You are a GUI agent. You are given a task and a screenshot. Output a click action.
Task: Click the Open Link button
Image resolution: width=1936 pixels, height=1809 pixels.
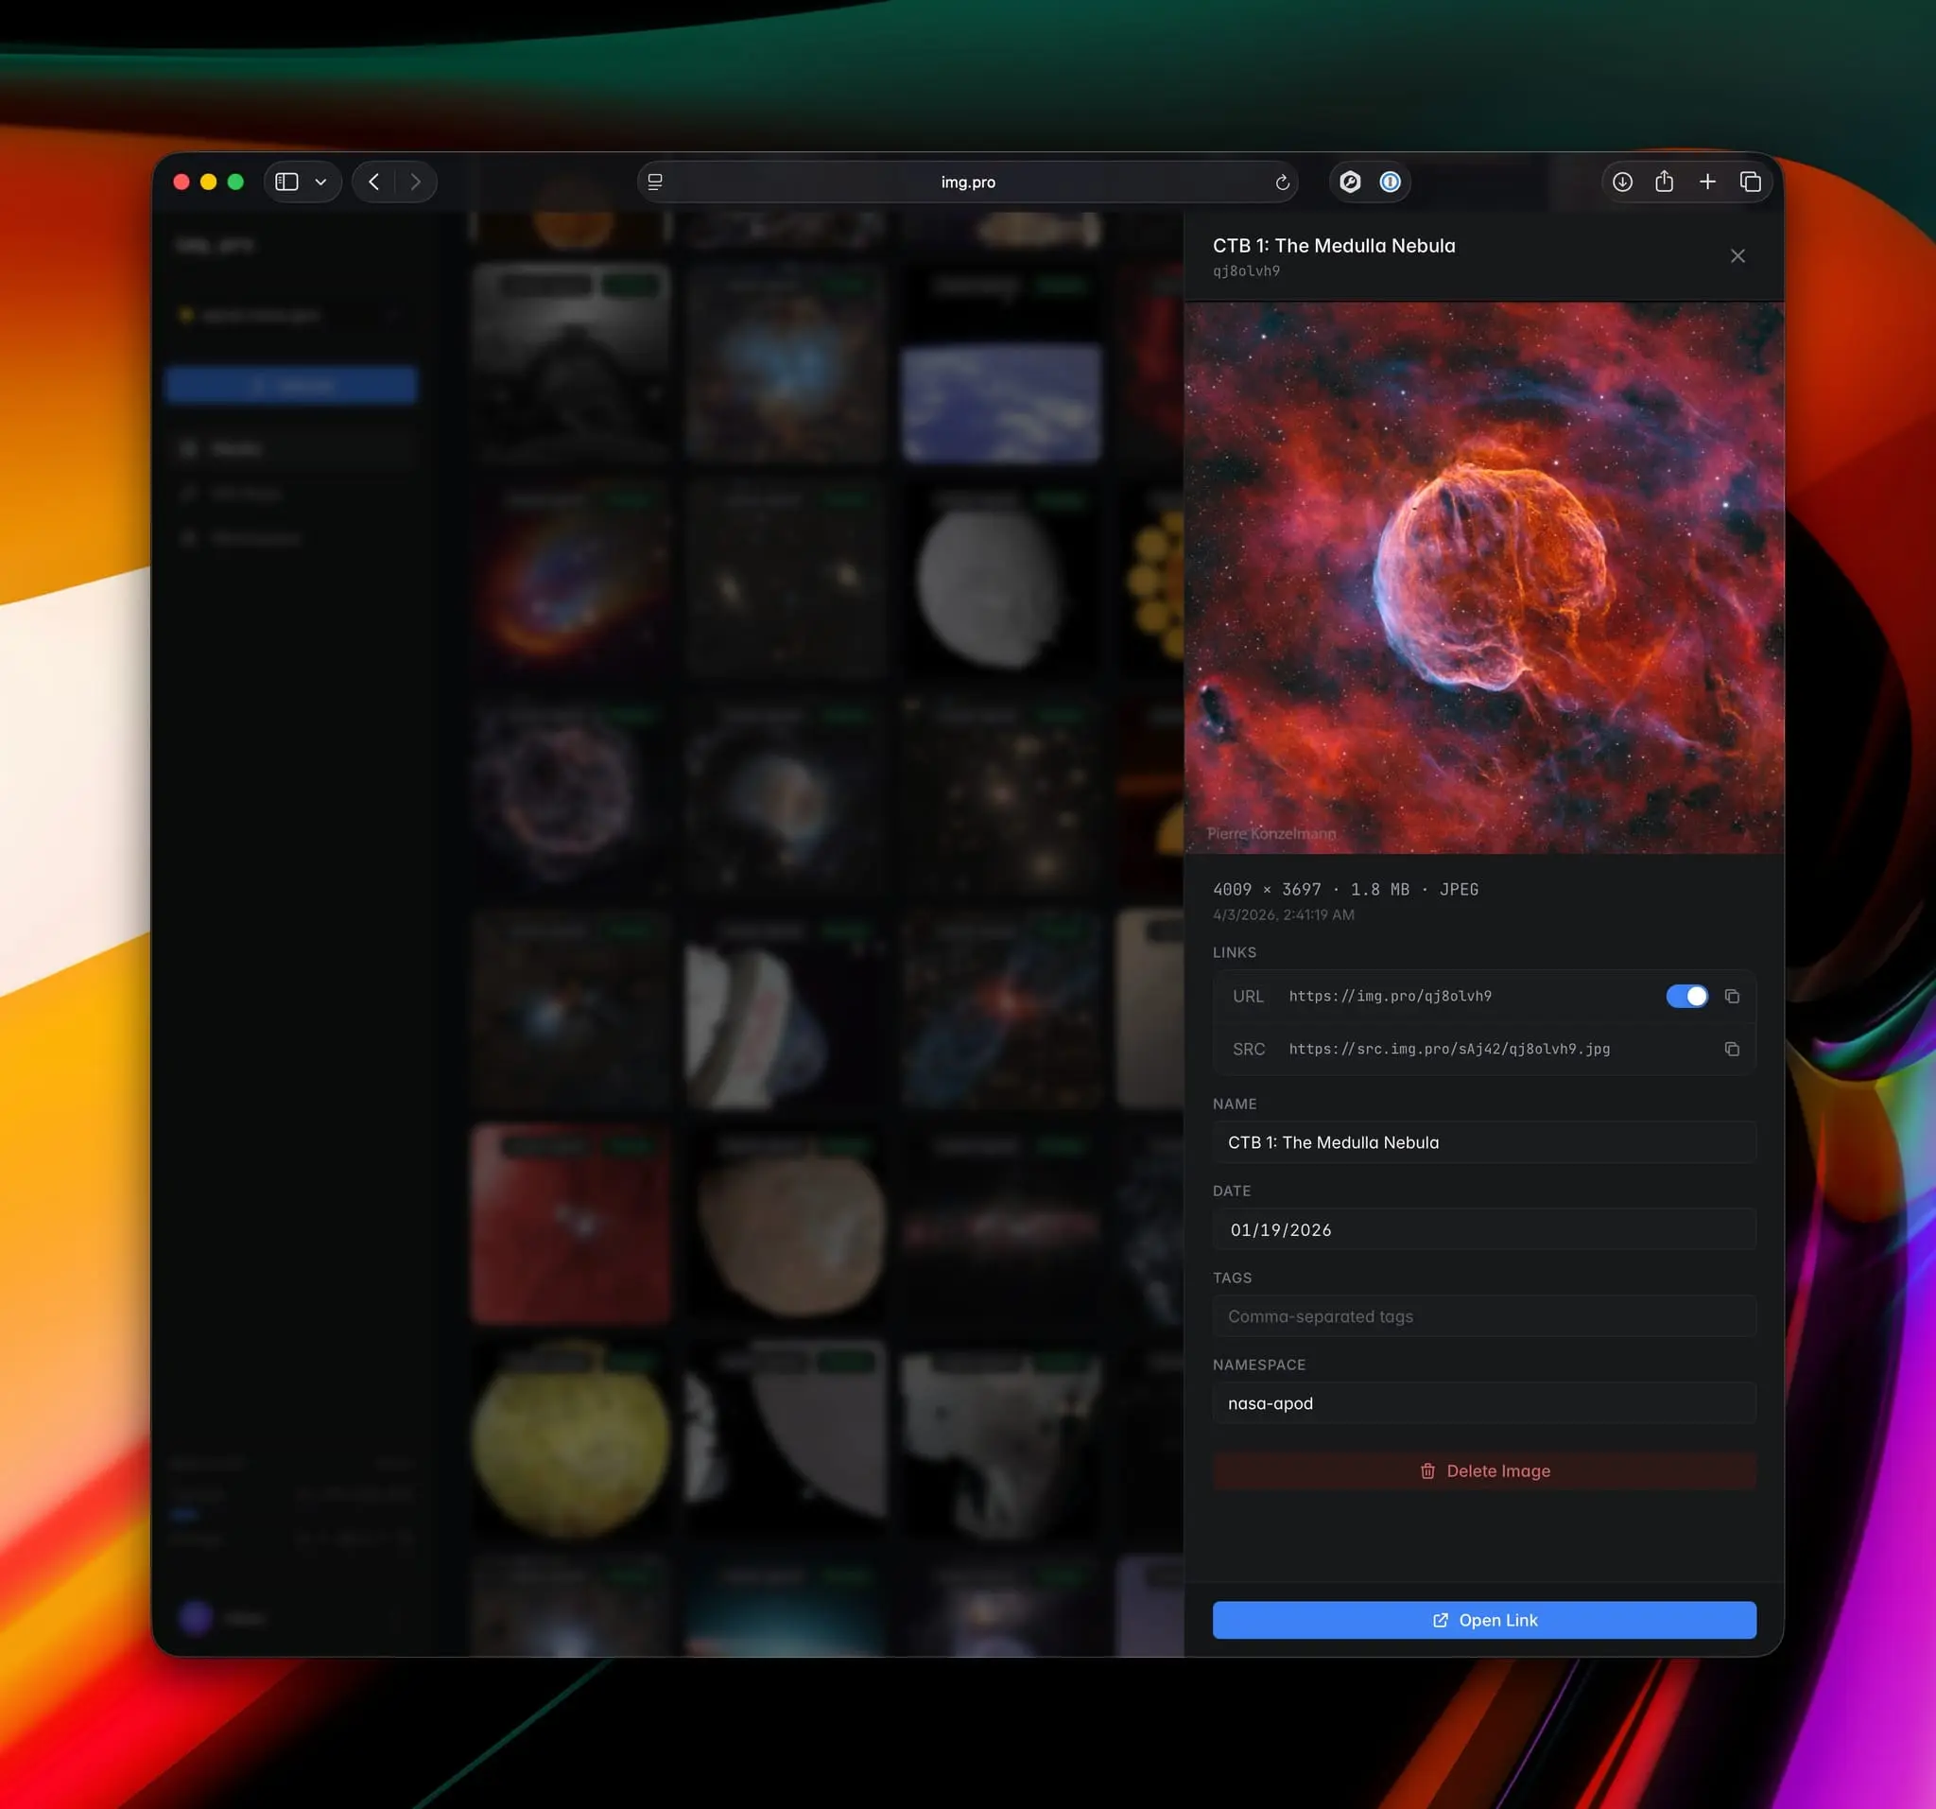(x=1484, y=1620)
